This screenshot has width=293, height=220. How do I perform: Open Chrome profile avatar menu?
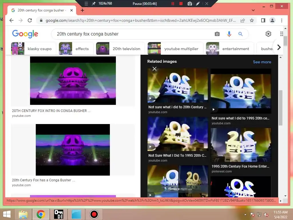(x=272, y=20)
